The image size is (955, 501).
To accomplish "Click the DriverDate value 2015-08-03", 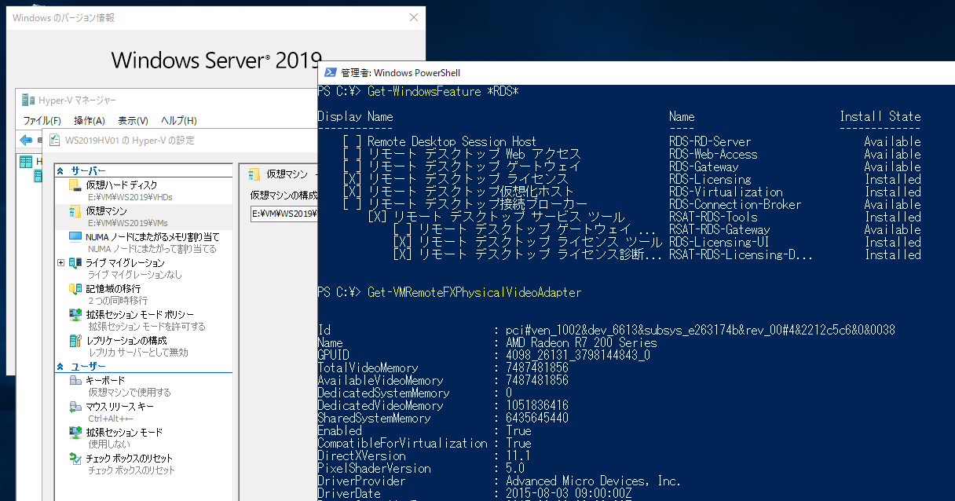I will (569, 494).
